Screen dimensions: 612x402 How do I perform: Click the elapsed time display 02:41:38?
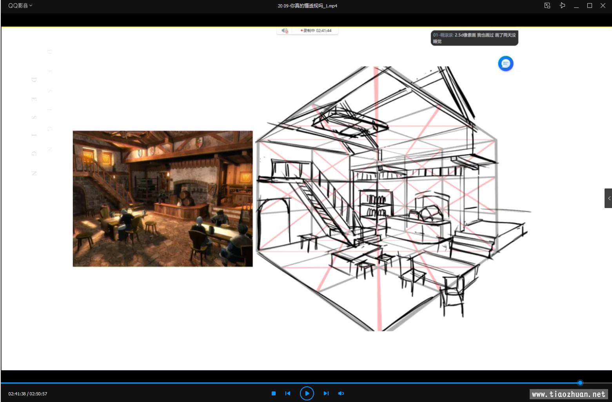pyautogui.click(x=17, y=394)
